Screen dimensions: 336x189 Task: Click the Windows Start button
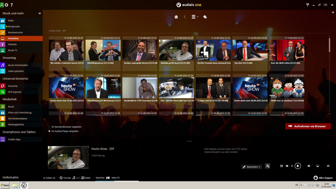[5, 185]
